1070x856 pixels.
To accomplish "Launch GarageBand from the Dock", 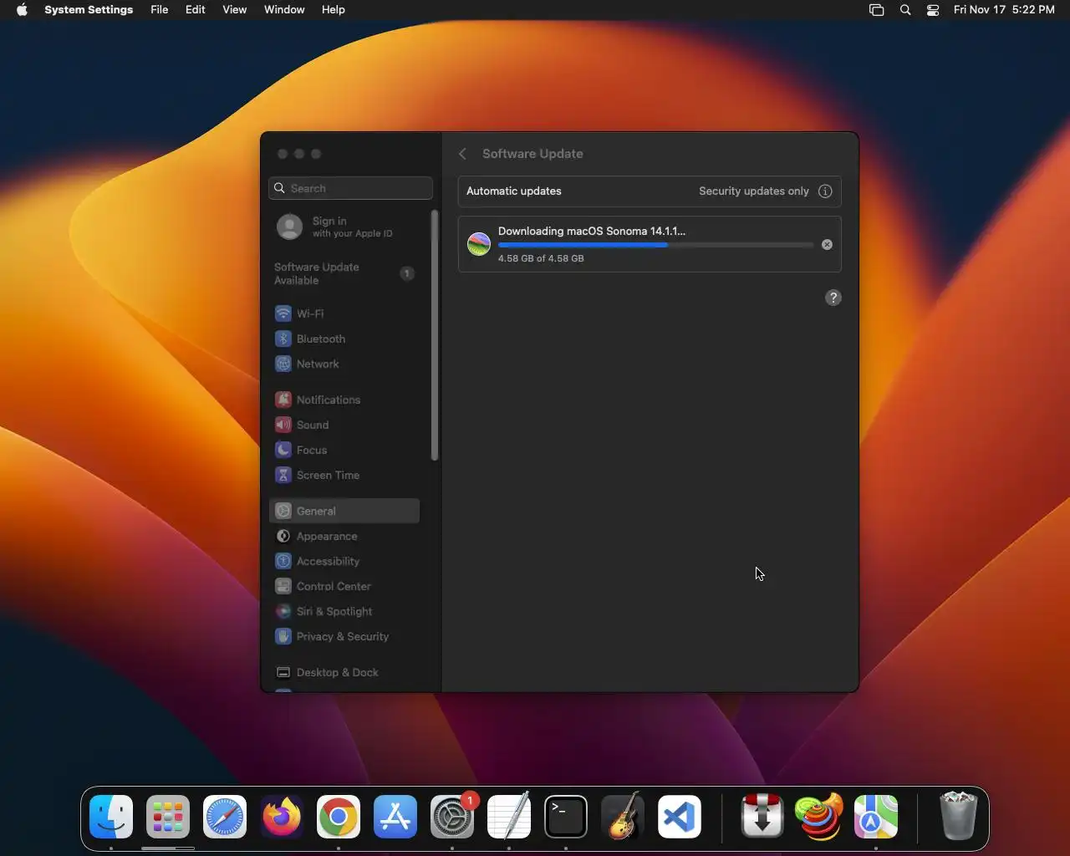I will 623,817.
